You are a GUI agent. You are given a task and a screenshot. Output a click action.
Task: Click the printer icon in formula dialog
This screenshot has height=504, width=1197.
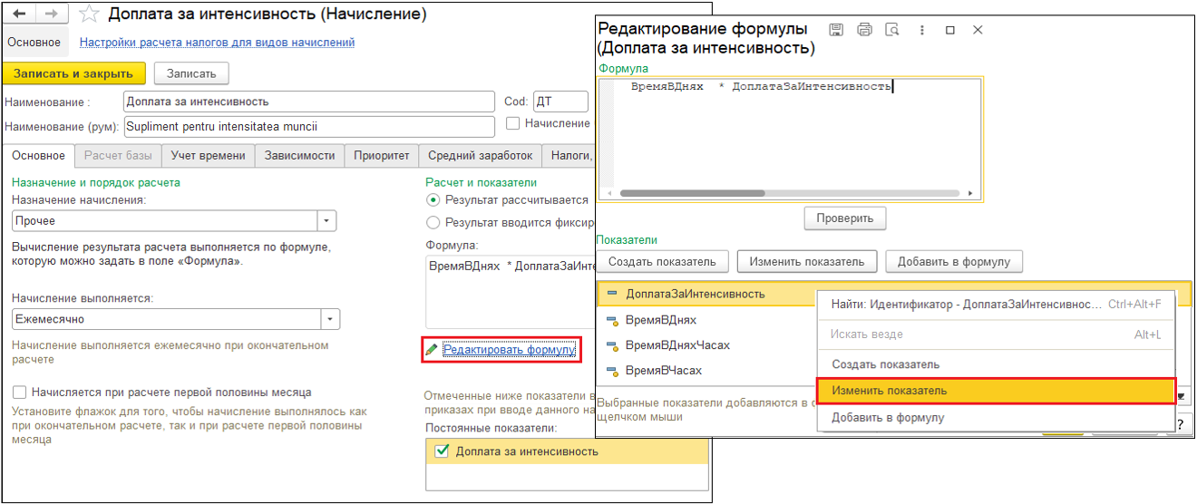(x=864, y=30)
